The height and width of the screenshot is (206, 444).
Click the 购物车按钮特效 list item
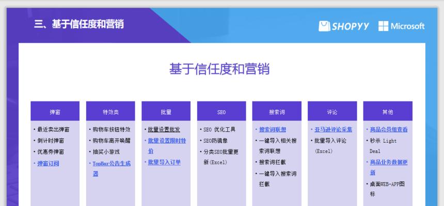[112, 129]
